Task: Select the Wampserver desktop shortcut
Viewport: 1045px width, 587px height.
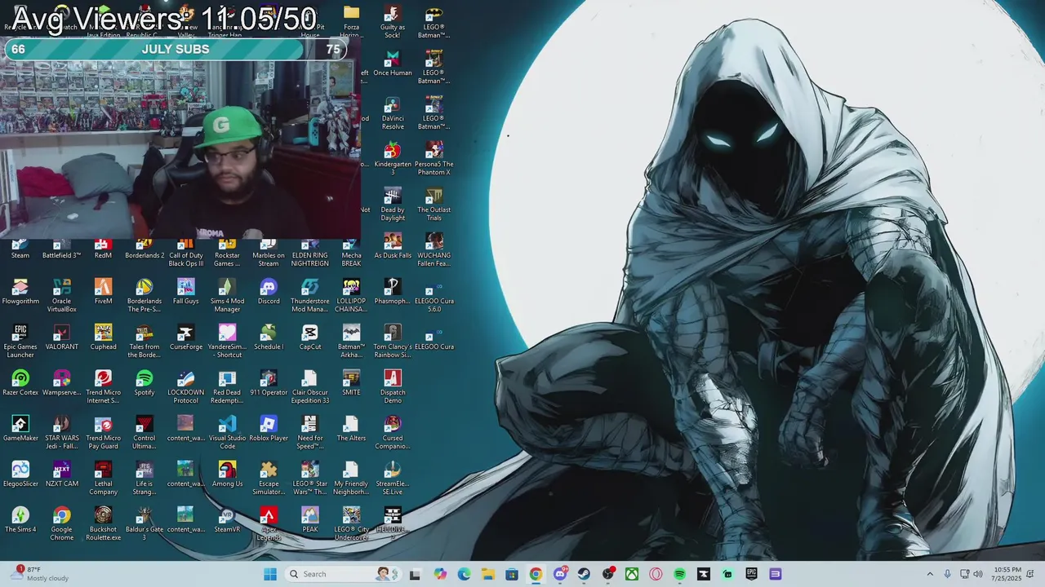Action: (x=62, y=383)
